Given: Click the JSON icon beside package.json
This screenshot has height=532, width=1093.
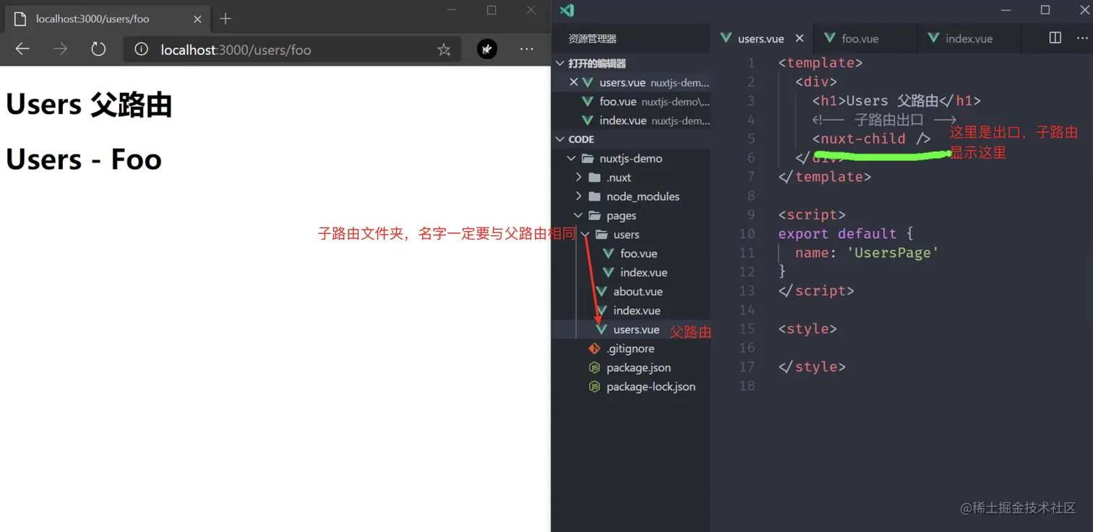Looking at the screenshot, I should pos(594,367).
